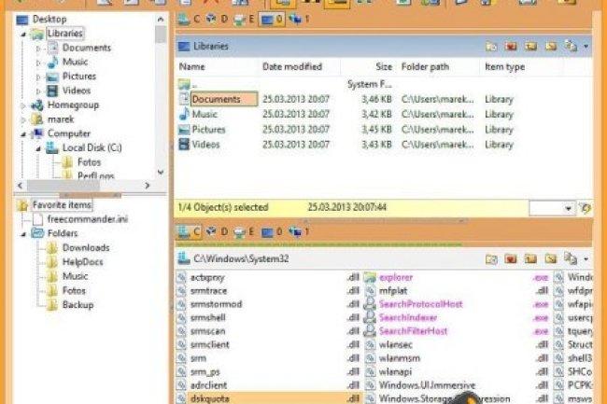Select the explorer executable in the bottom pane
The height and width of the screenshot is (404, 607).
tap(396, 277)
